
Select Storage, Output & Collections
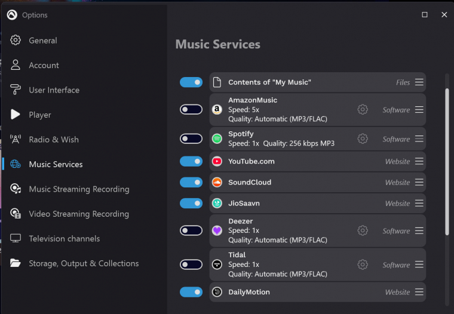tap(84, 263)
